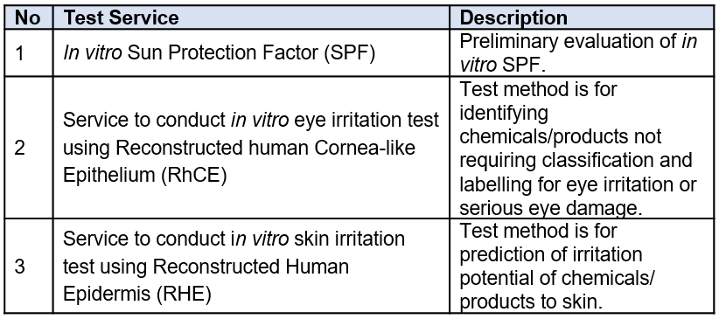
Task: Select the 'Test Service' header cell
Action: point(251,17)
